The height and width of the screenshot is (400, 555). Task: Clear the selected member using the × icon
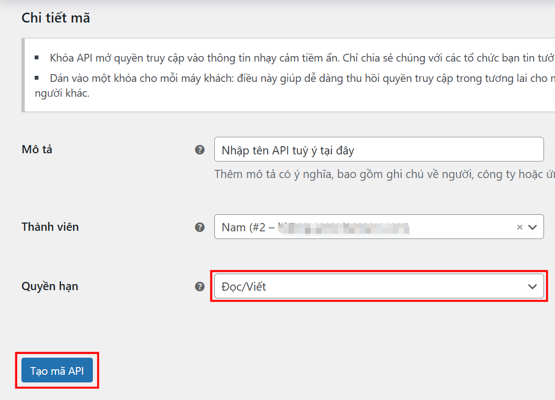pos(519,226)
